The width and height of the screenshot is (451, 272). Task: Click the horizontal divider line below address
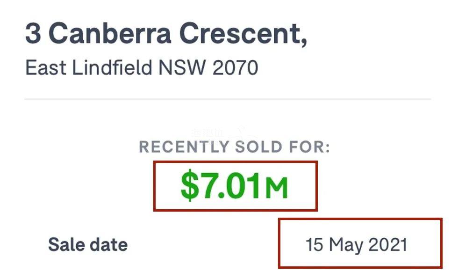[228, 99]
